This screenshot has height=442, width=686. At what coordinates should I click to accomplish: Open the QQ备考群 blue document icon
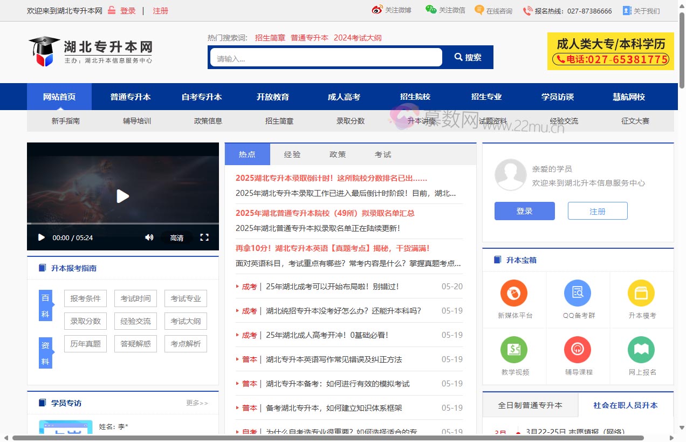pyautogui.click(x=578, y=291)
